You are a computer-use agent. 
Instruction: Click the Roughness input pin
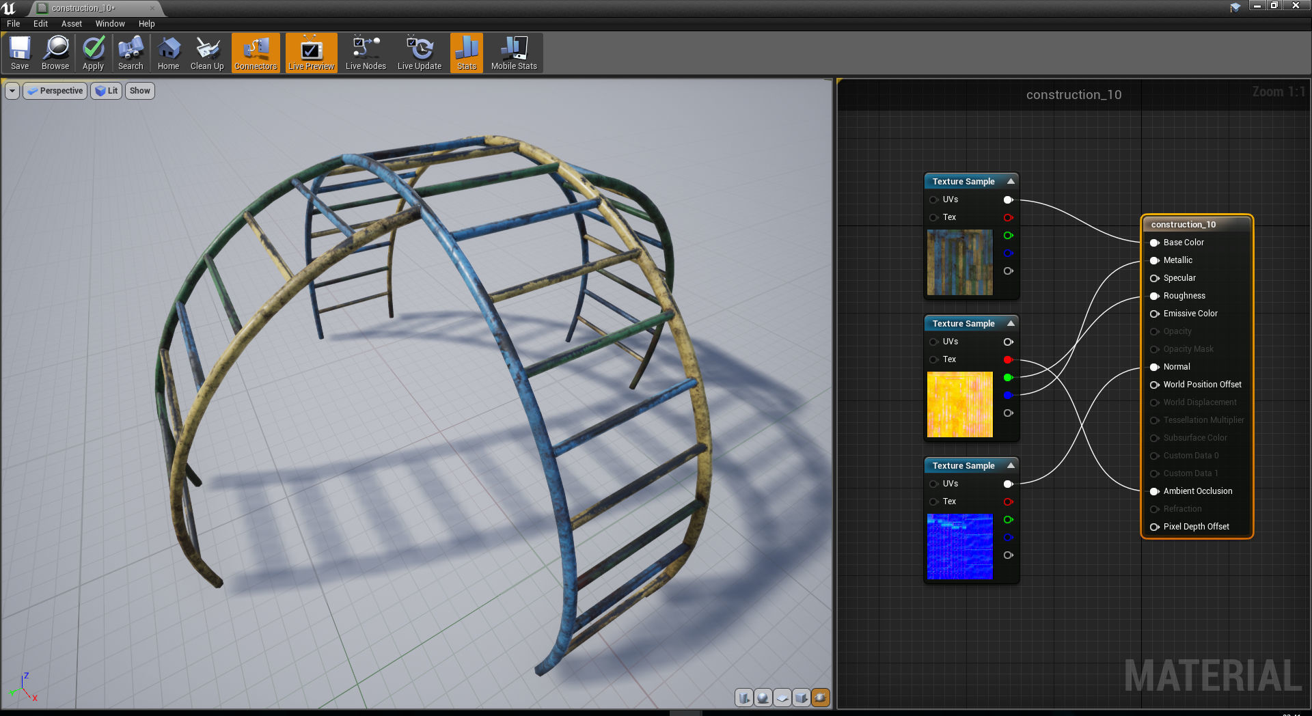[x=1155, y=296]
